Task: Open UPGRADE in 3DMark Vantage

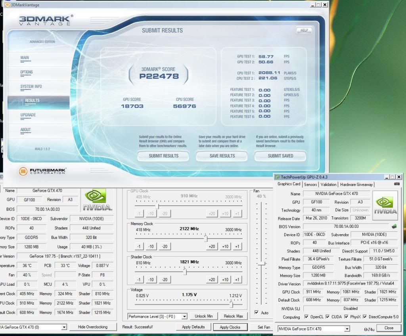Action: (28, 115)
